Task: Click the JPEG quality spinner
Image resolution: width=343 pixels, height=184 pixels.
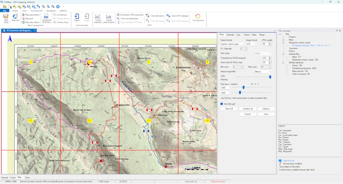Action: pos(267,44)
